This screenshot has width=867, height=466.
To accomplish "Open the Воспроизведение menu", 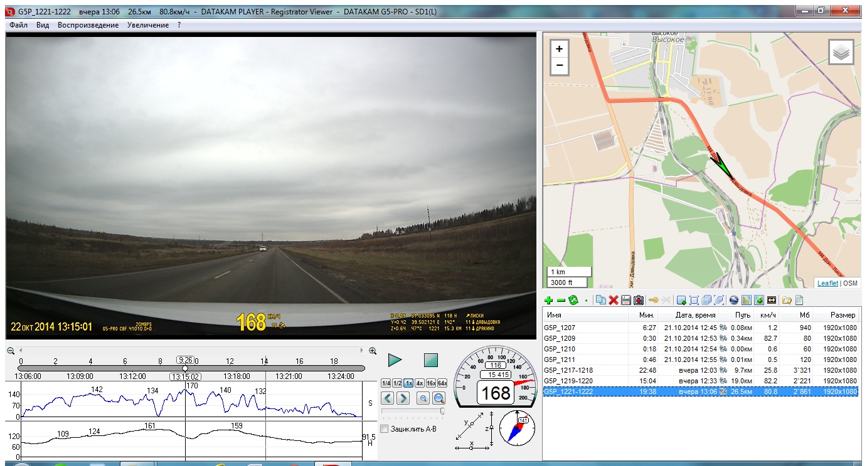I will pyautogui.click(x=88, y=25).
